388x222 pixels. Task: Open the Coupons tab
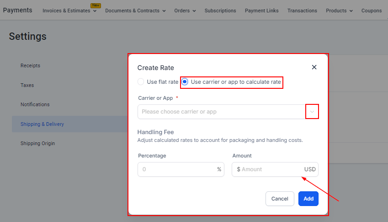pyautogui.click(x=371, y=11)
